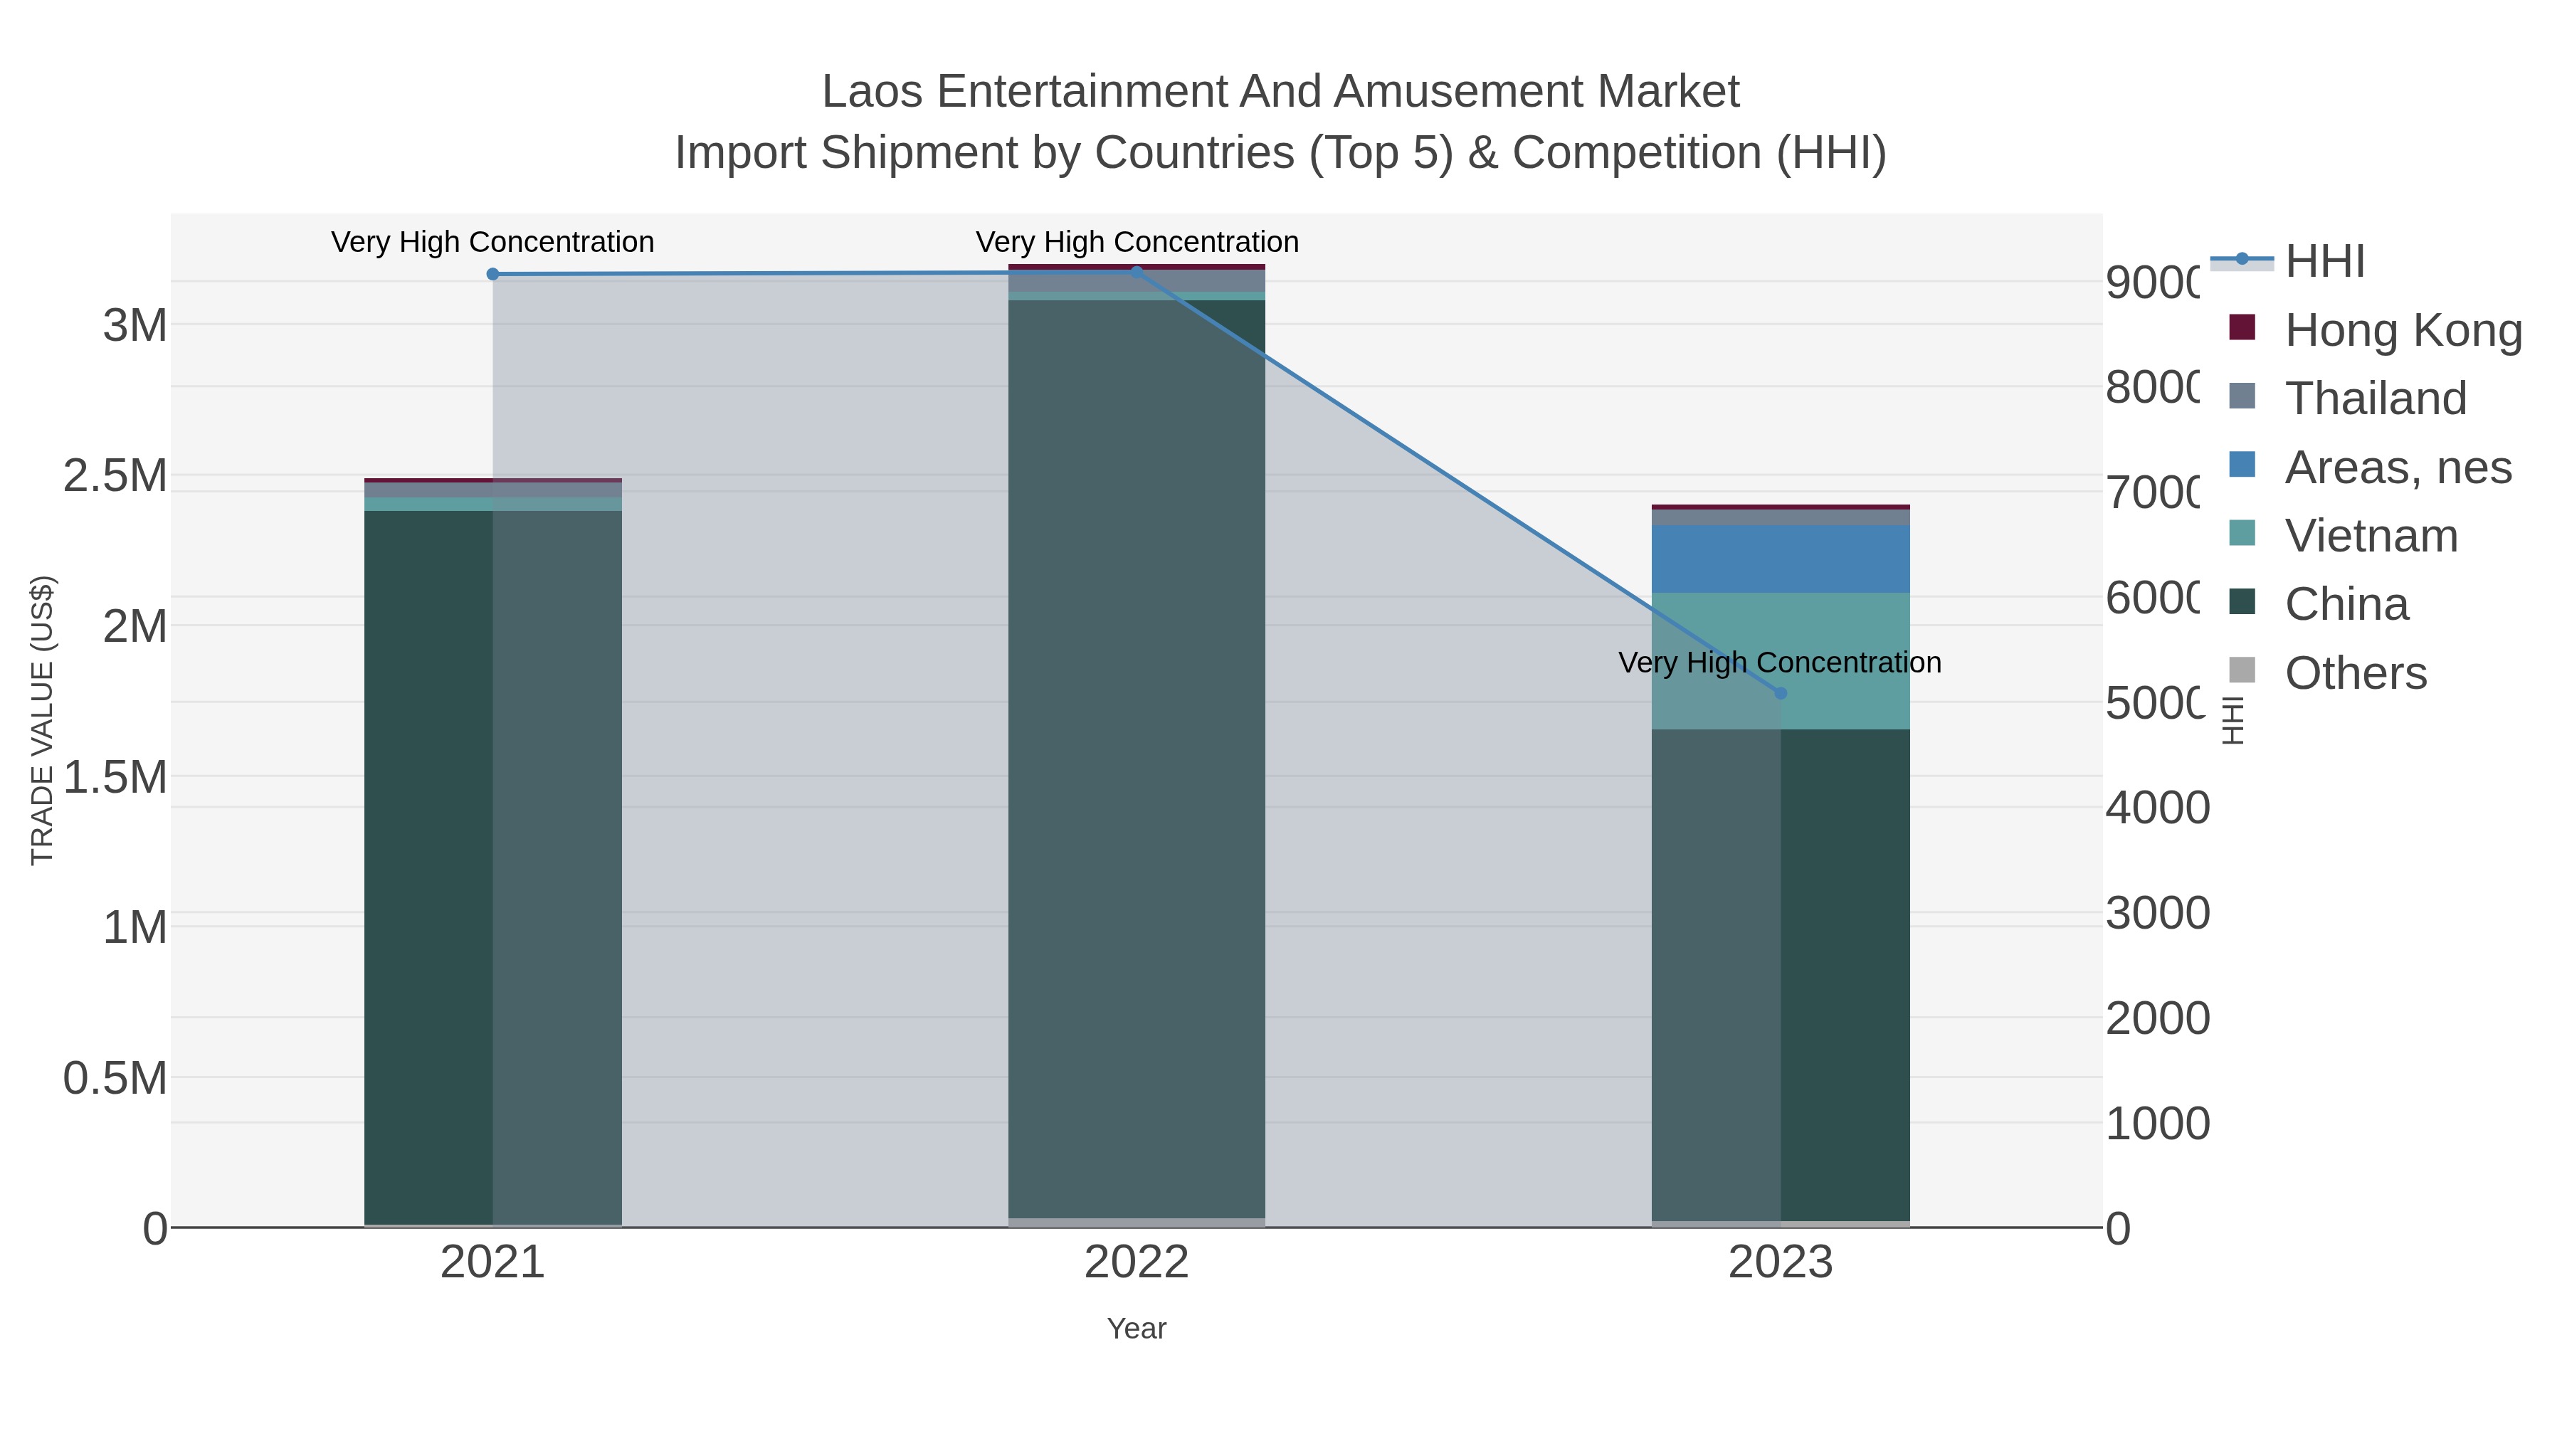Image resolution: width=2562 pixels, height=1441 pixels.
Task: Toggle the Others legend entry
Action: pyautogui.click(x=2327, y=673)
